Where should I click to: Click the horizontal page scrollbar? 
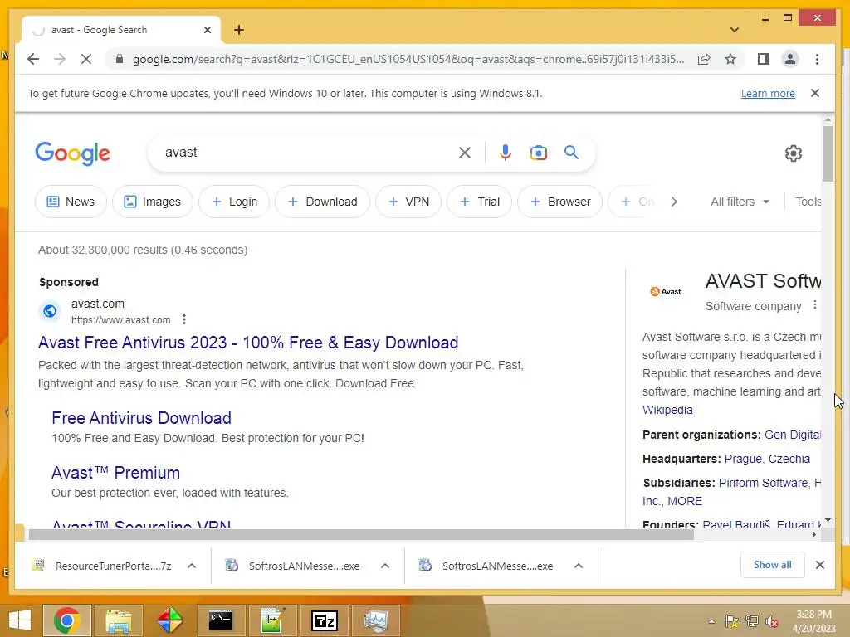point(361,535)
